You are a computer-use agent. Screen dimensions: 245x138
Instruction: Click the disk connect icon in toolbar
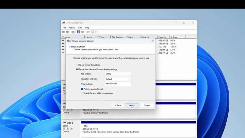click(x=88, y=32)
